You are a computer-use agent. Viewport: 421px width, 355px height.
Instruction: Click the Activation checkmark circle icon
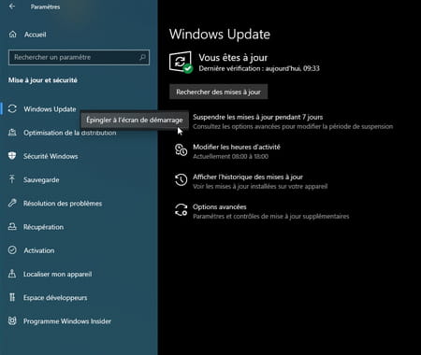[x=12, y=250]
